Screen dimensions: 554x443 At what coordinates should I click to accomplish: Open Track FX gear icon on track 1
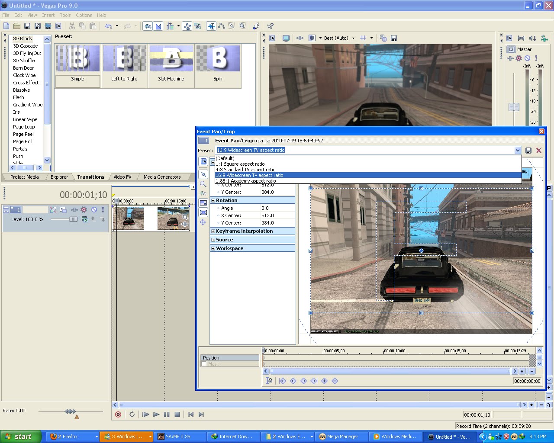[x=84, y=209]
